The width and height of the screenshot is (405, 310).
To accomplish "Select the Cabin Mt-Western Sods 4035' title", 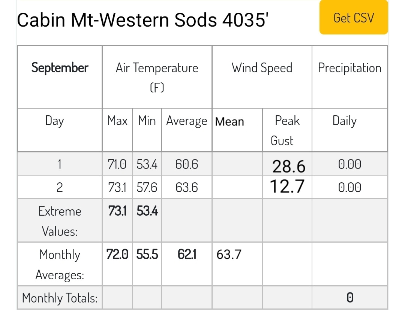I will coord(142,20).
